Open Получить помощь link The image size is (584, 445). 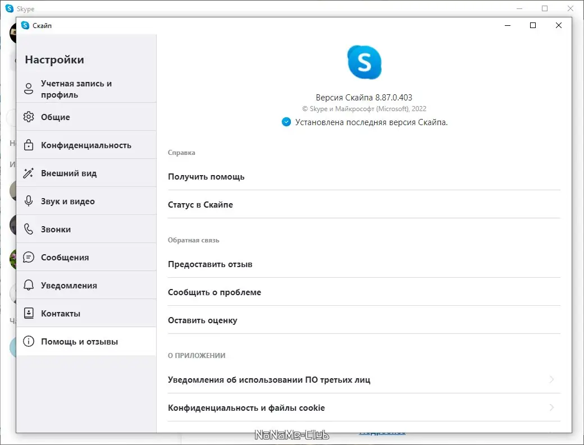coord(364,177)
